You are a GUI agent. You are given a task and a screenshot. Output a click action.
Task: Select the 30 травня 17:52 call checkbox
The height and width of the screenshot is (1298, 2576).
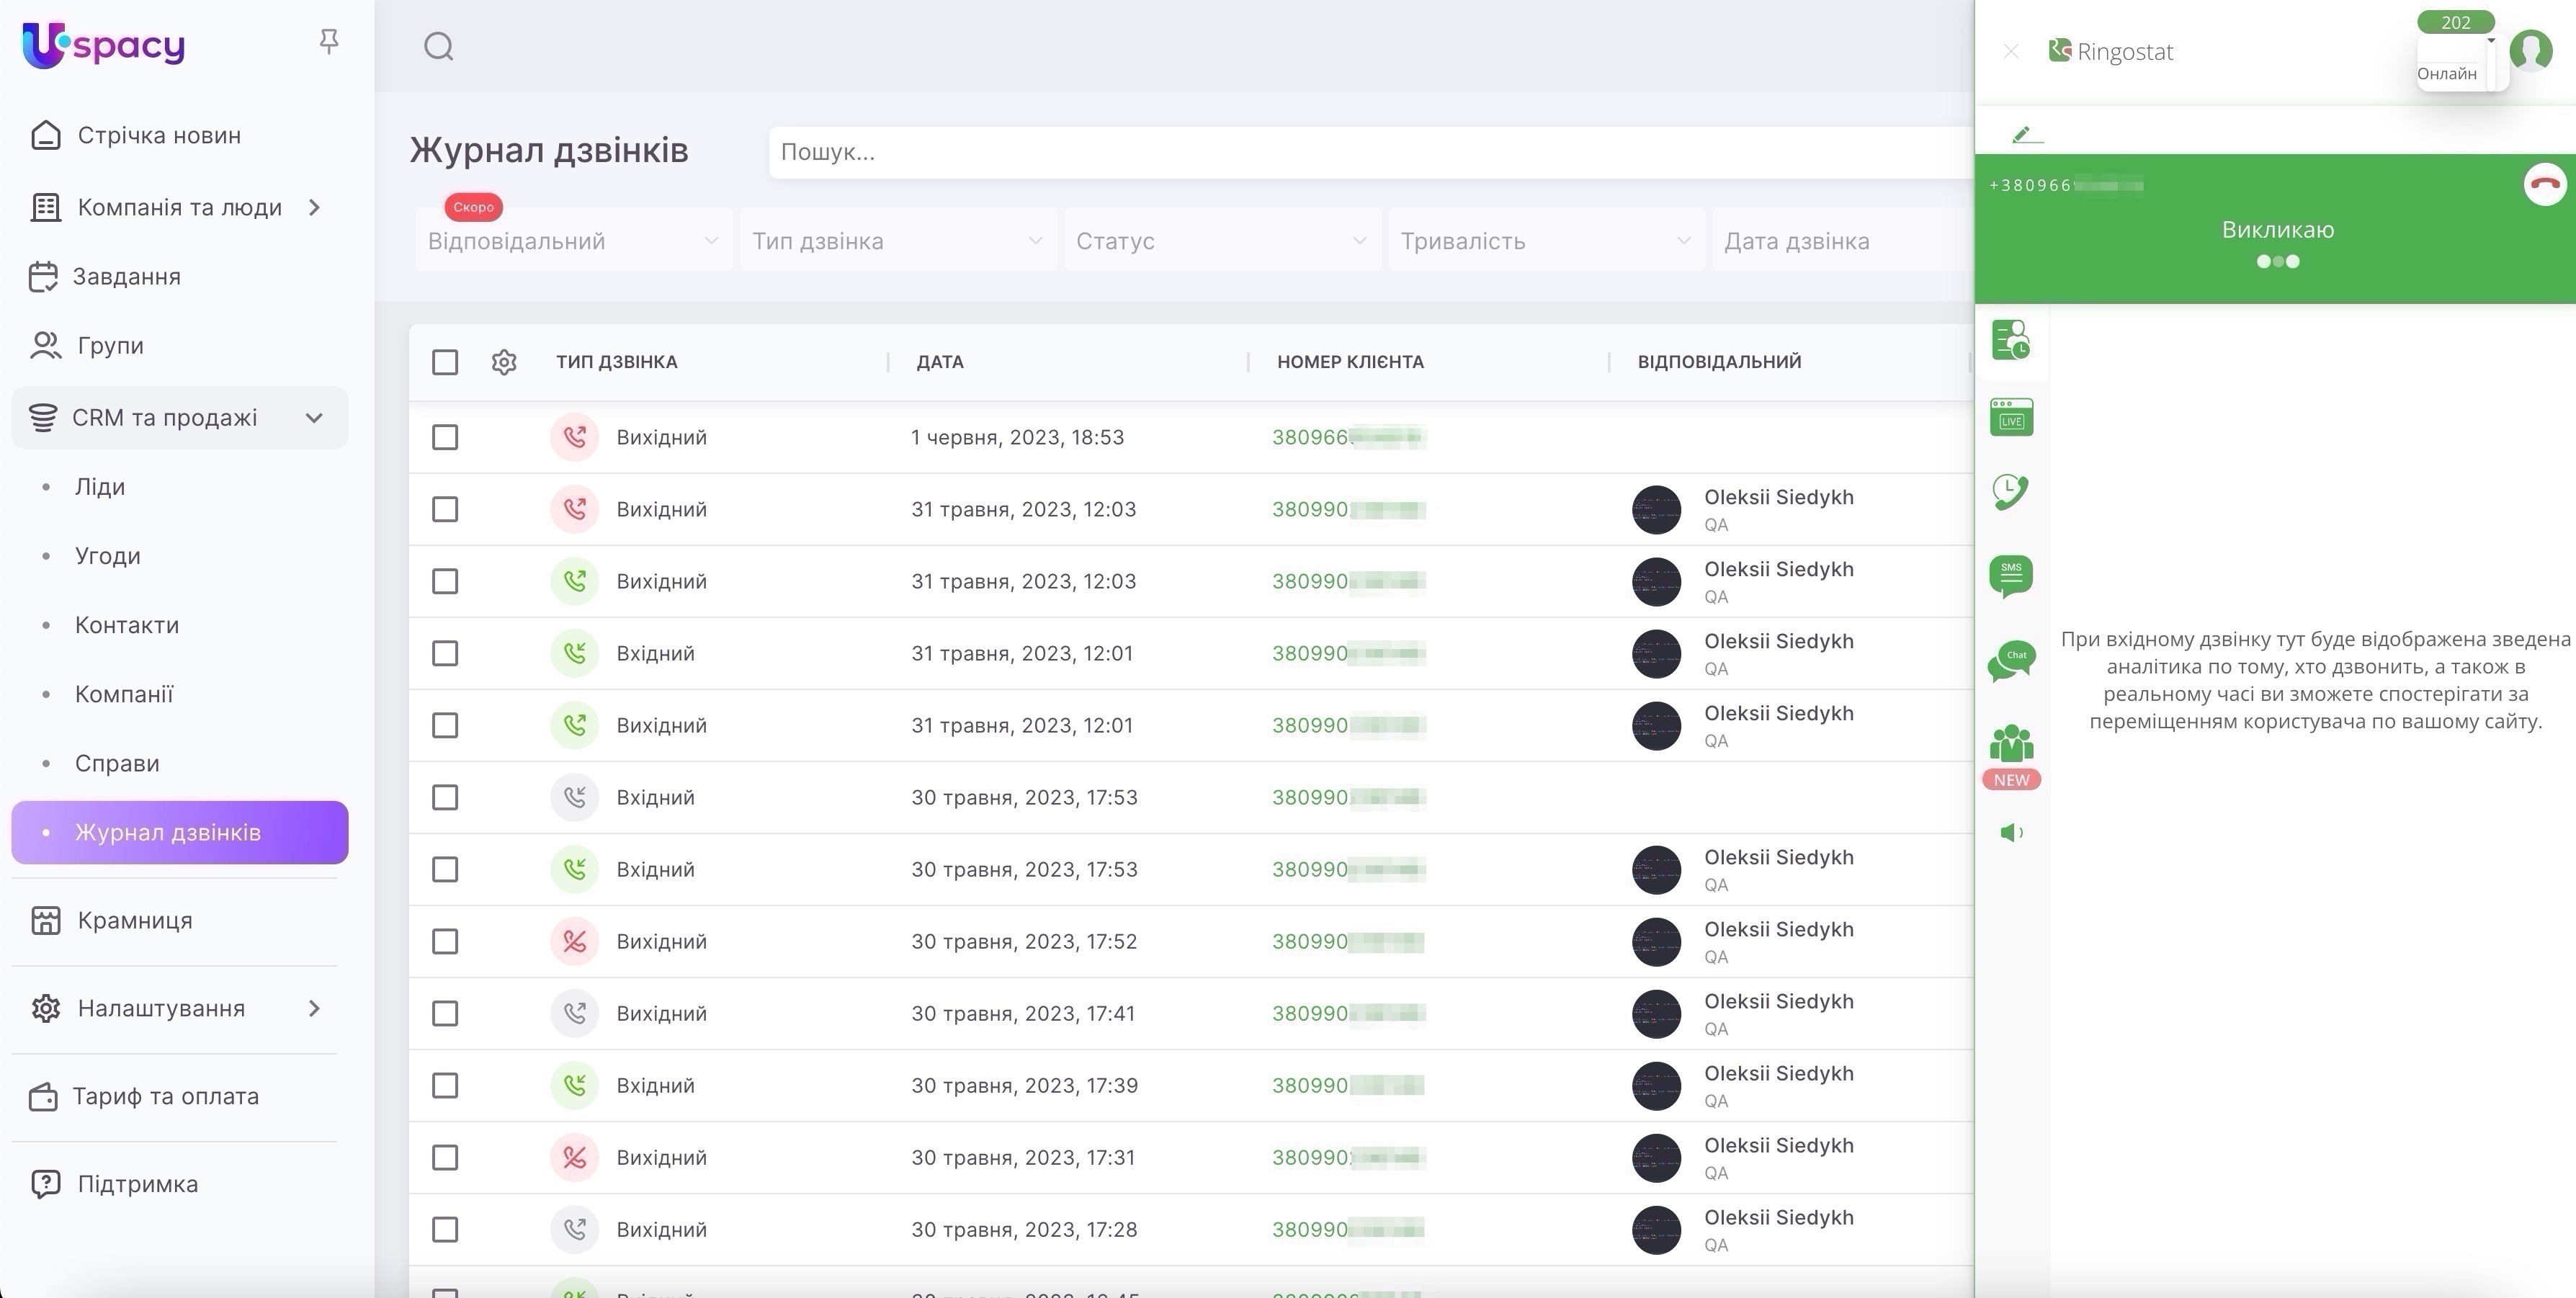pyautogui.click(x=445, y=941)
